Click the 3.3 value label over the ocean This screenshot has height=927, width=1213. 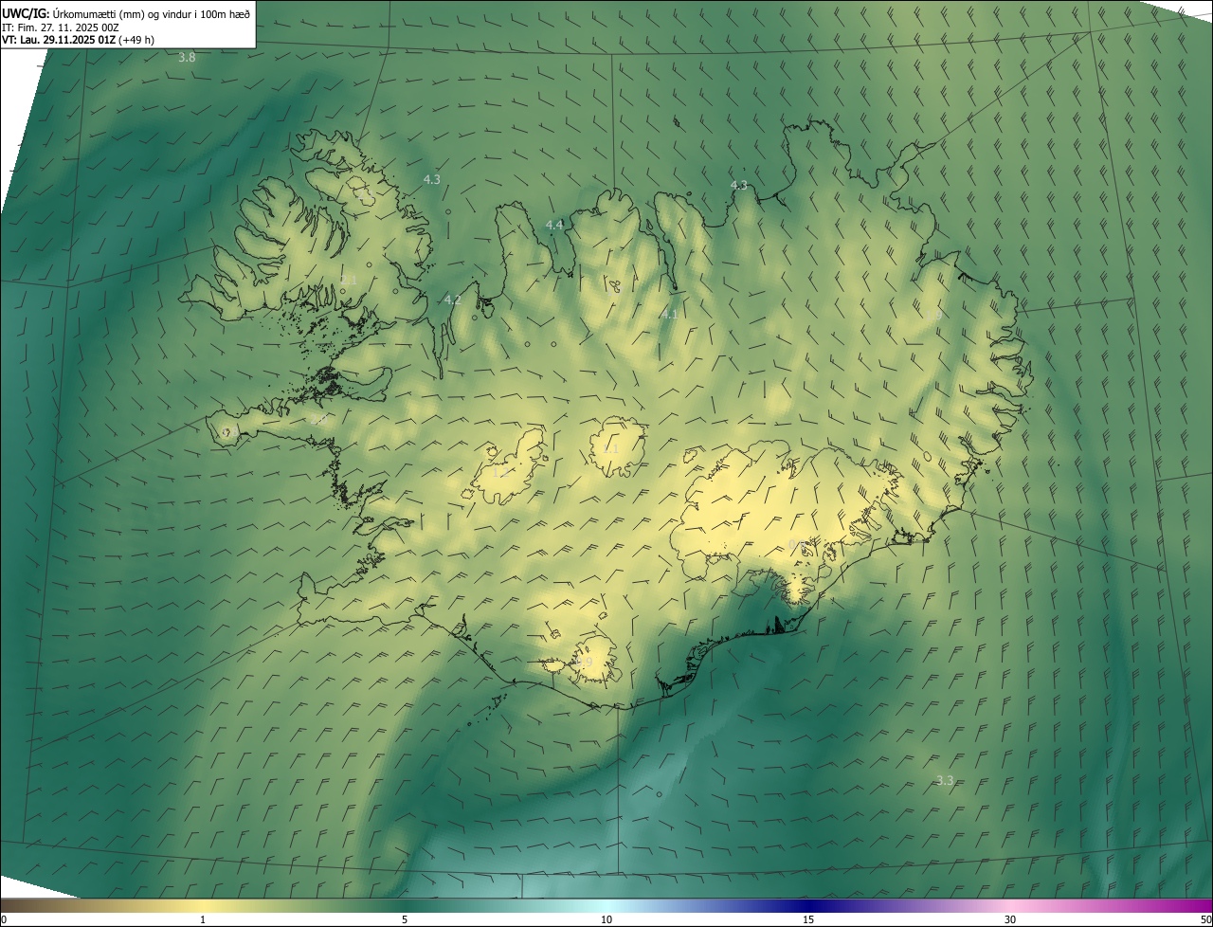[945, 781]
